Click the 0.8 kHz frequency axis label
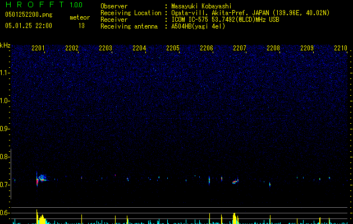 click(5, 157)
